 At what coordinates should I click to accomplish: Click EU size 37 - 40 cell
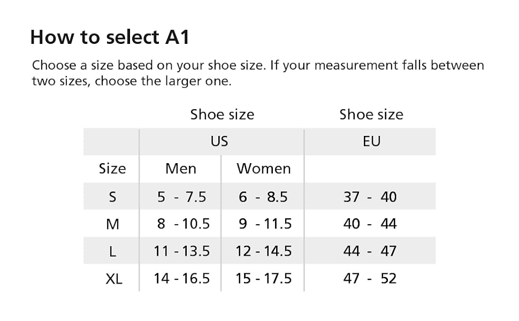(370, 197)
